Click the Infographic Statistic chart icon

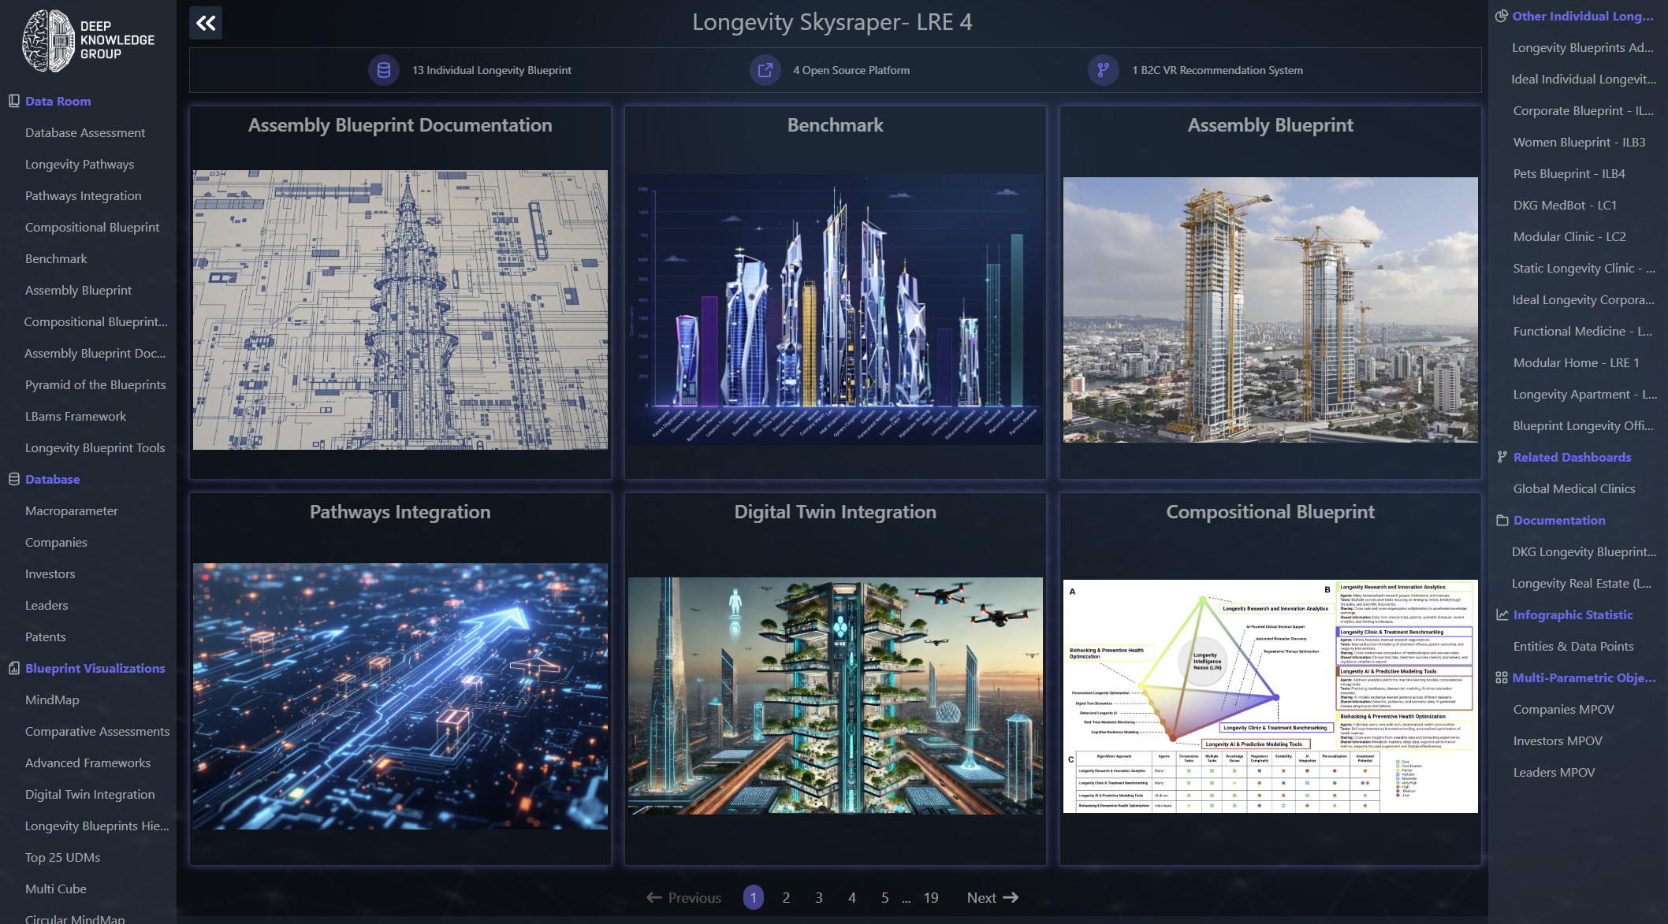coord(1502,614)
